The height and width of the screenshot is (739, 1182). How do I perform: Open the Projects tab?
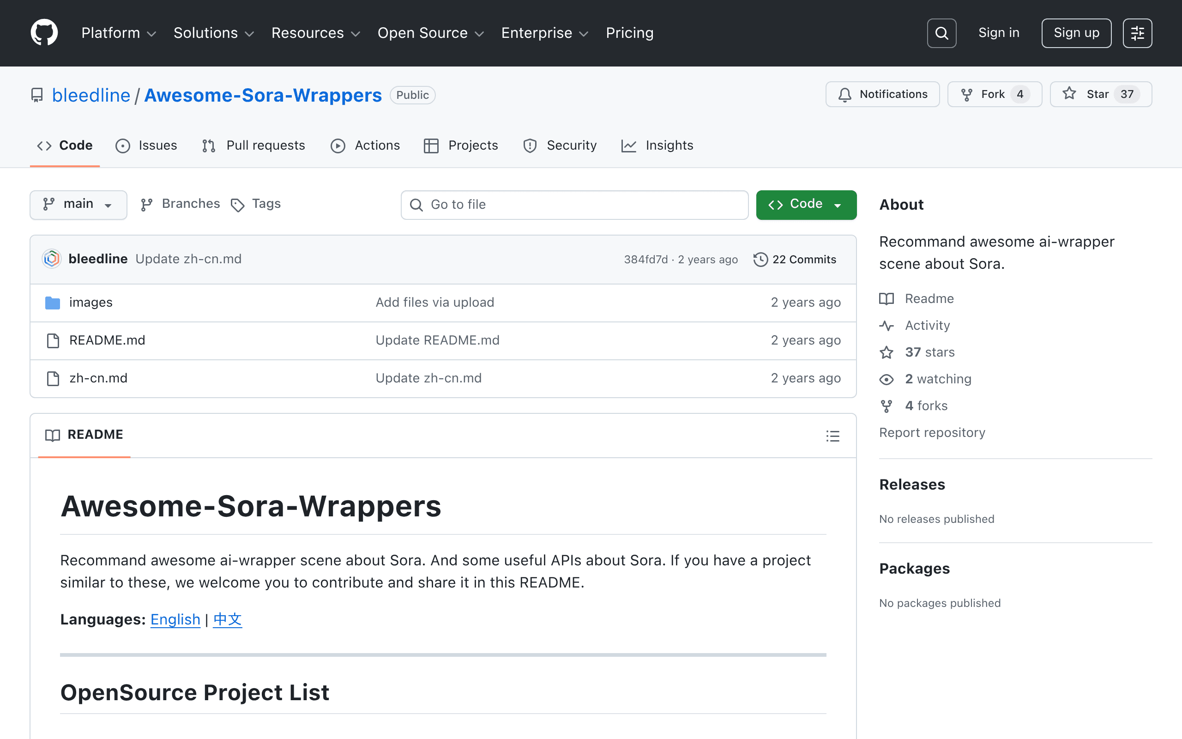(x=461, y=145)
